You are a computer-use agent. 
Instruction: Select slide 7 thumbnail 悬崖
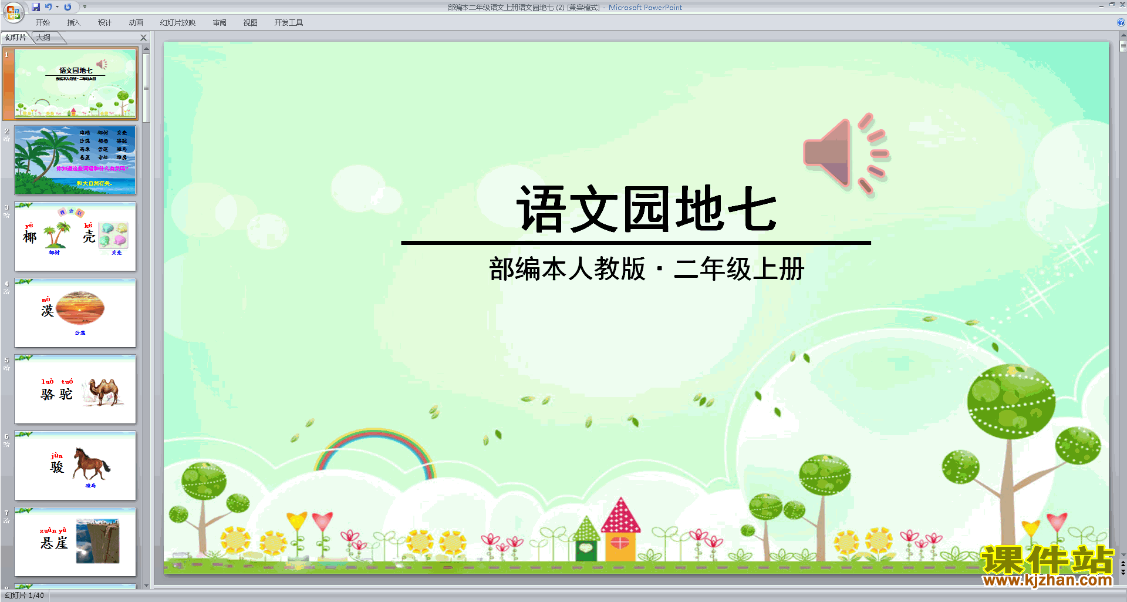pos(75,542)
